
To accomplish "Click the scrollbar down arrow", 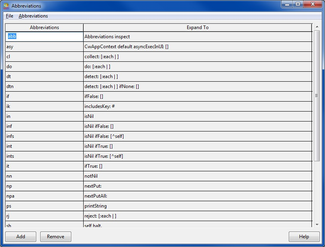I will point(317,224).
